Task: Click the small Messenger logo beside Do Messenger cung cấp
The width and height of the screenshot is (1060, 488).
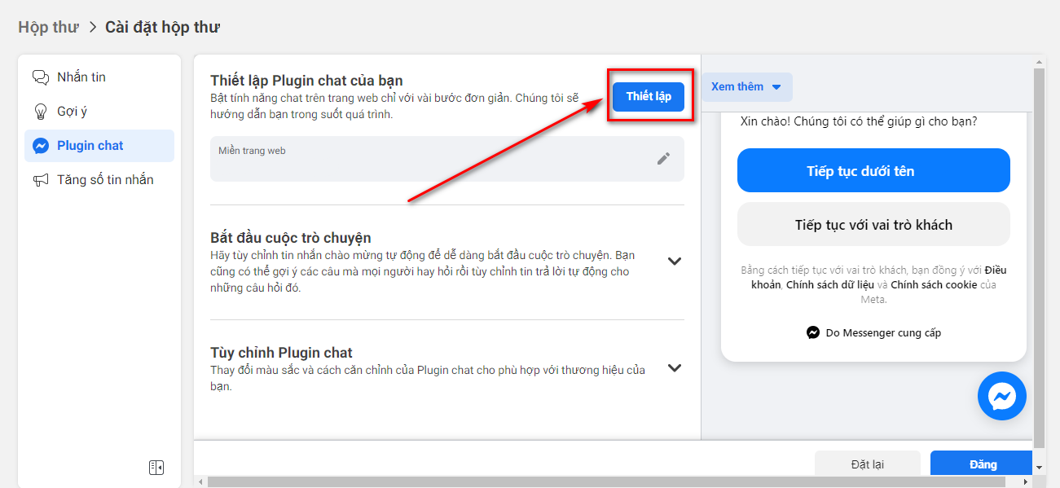Action: click(812, 332)
